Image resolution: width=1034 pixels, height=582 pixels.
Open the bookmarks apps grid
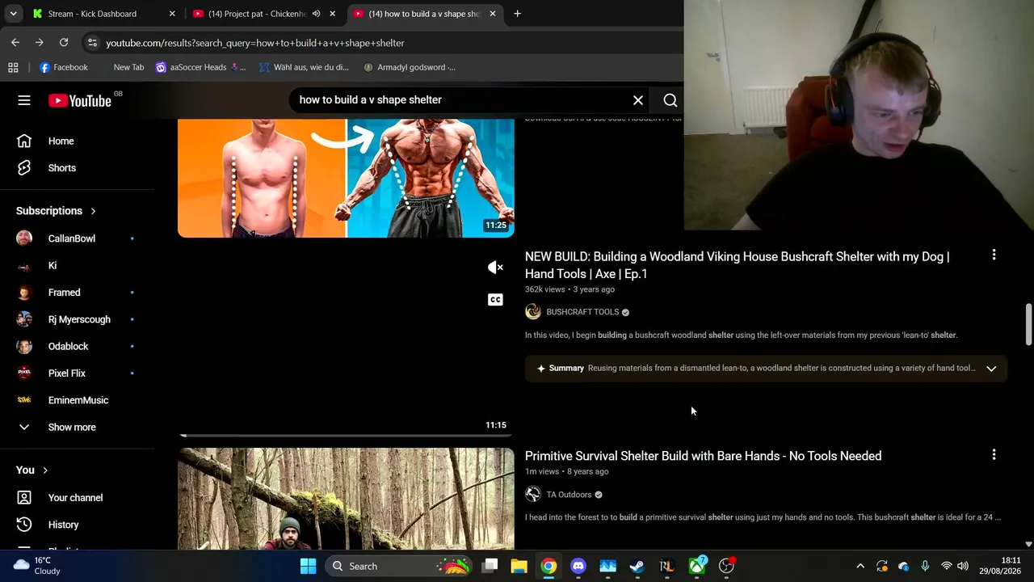pos(13,67)
